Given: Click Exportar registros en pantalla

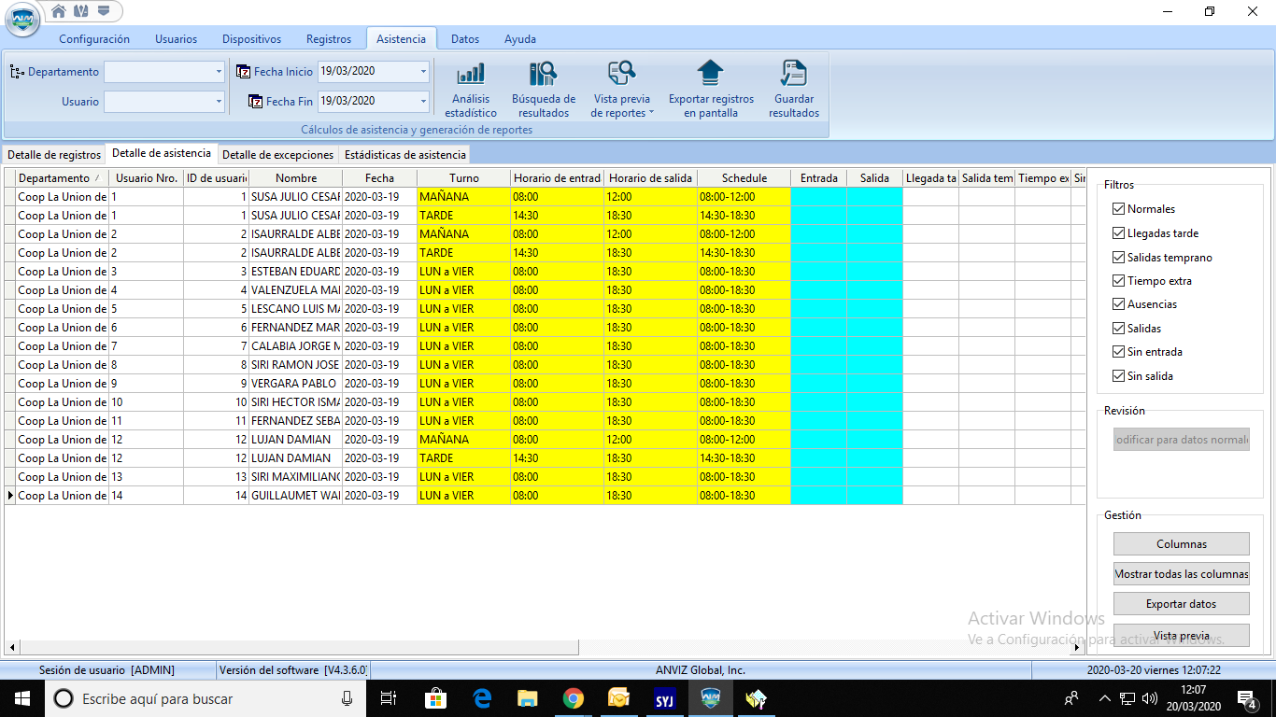Looking at the screenshot, I should pos(711,90).
